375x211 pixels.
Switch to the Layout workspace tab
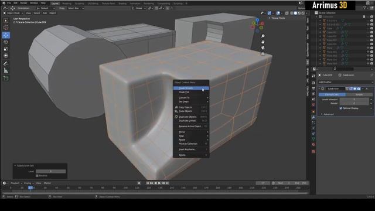point(55,4)
